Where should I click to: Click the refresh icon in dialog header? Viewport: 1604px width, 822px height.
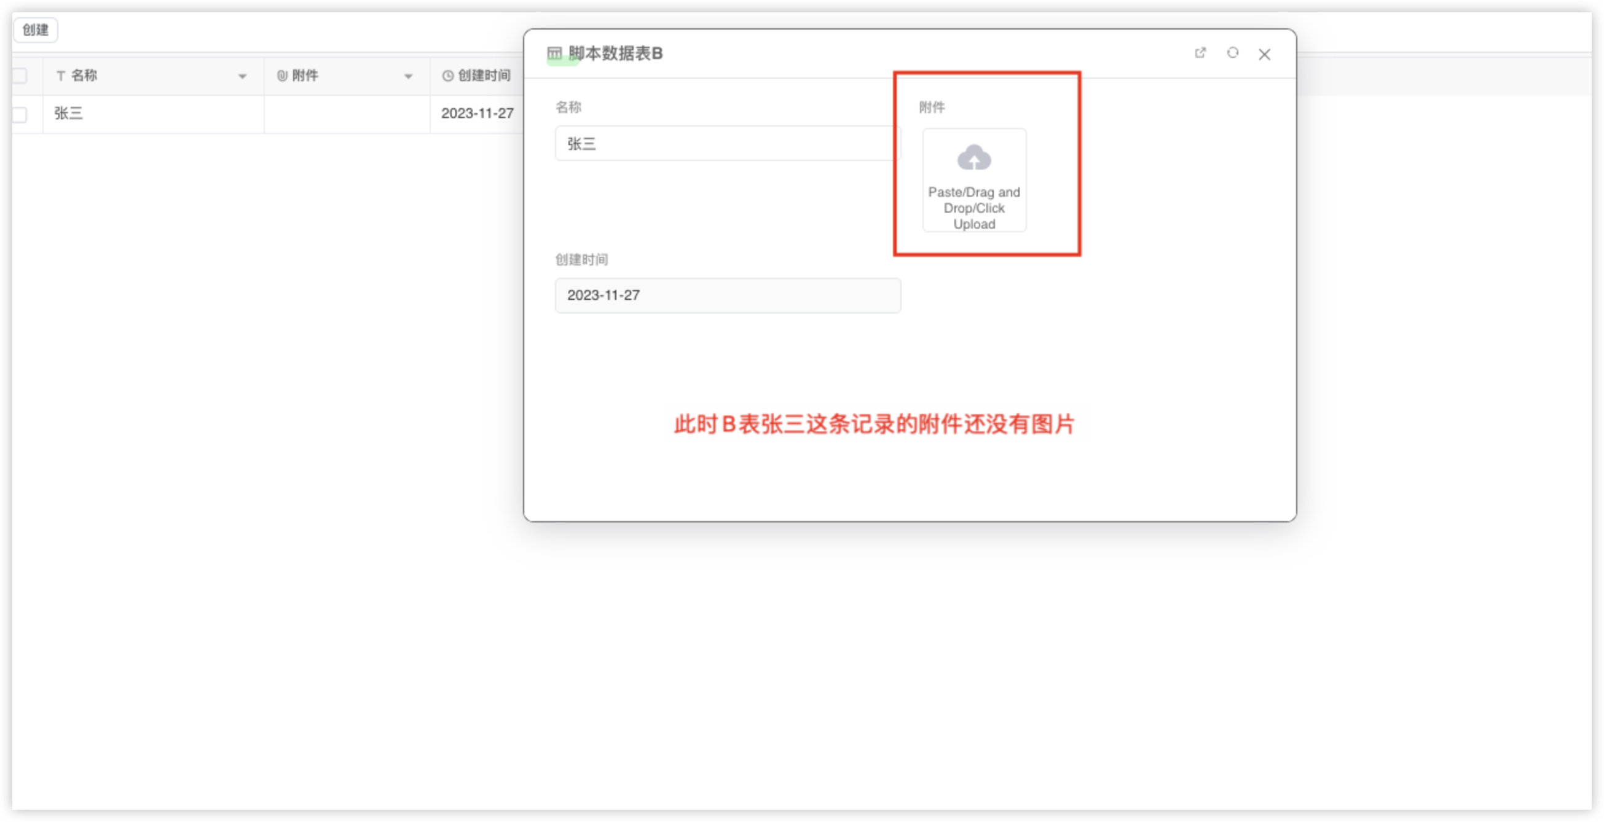pyautogui.click(x=1232, y=53)
